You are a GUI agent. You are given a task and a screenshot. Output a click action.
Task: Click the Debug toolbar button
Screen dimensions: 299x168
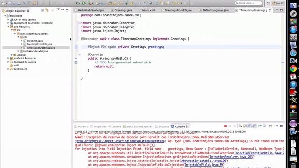(77, 3)
